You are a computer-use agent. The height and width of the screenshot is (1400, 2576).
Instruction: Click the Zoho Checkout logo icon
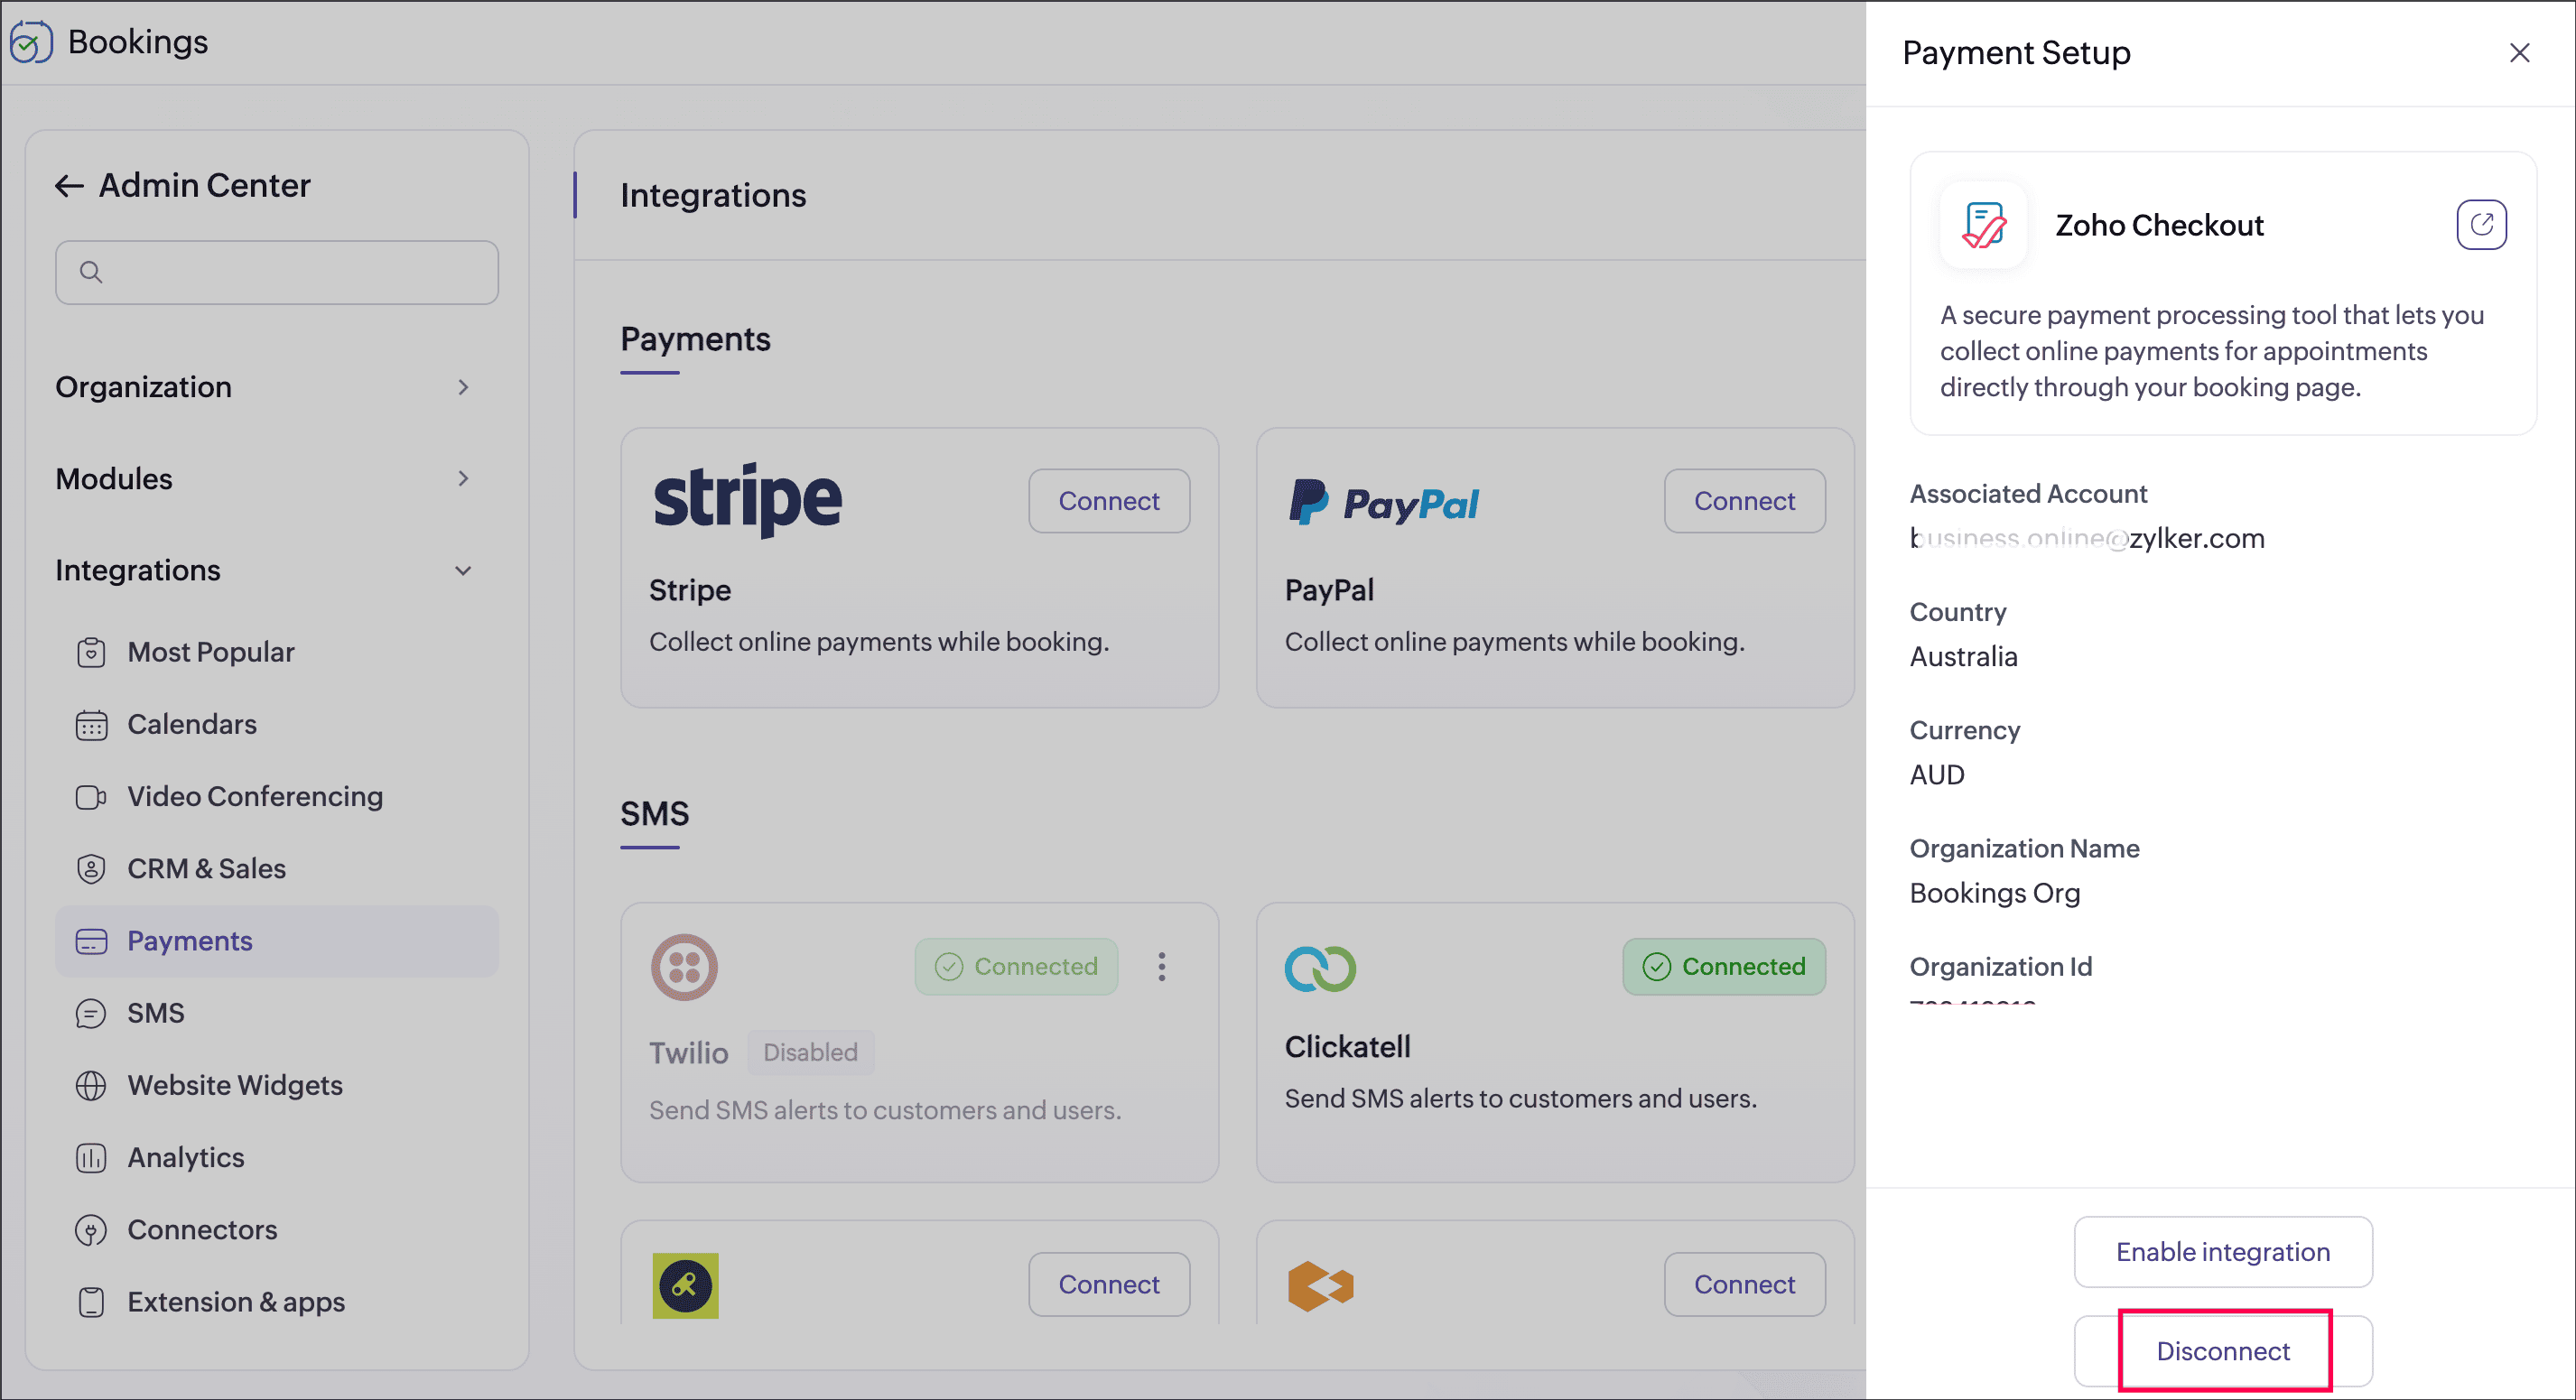pos(1983,225)
